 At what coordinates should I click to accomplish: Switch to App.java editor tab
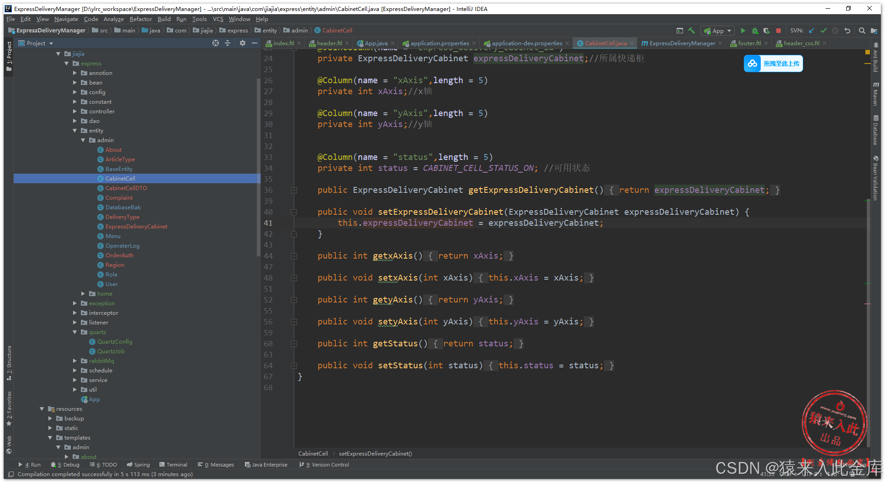pyautogui.click(x=376, y=43)
